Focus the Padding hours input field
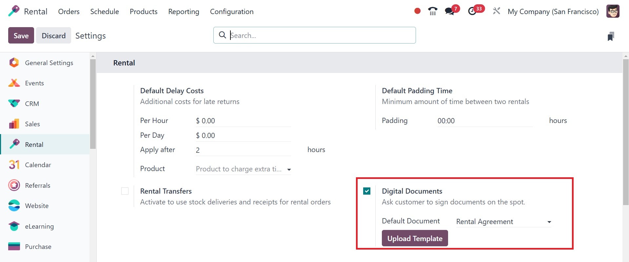 (x=484, y=121)
